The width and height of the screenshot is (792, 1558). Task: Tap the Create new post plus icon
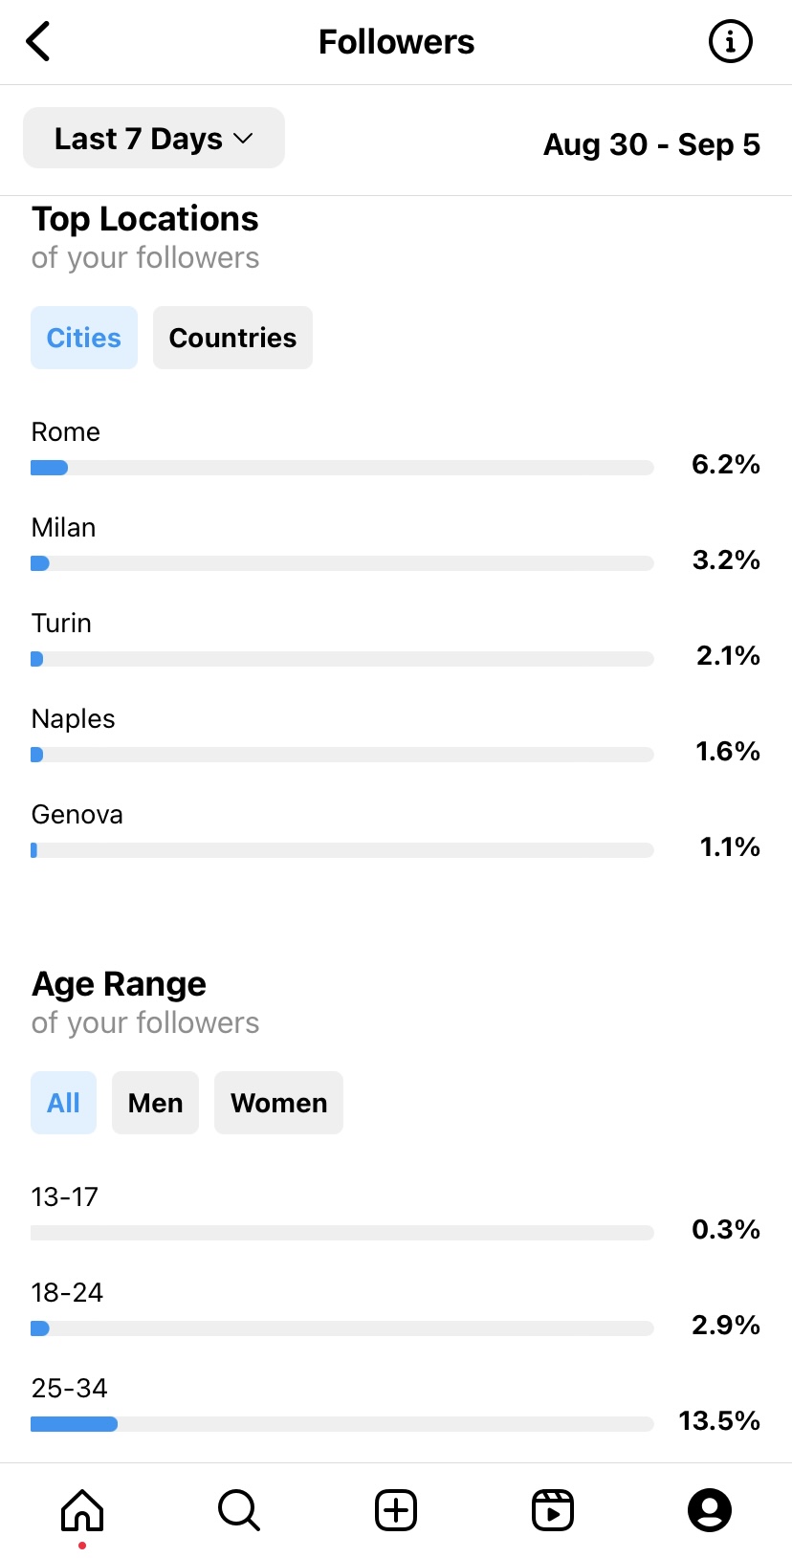click(396, 1510)
